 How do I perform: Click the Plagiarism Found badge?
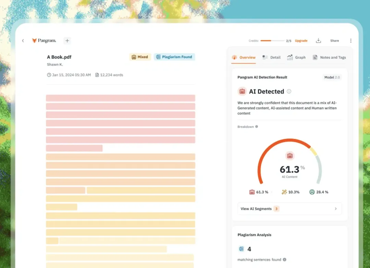(x=174, y=57)
